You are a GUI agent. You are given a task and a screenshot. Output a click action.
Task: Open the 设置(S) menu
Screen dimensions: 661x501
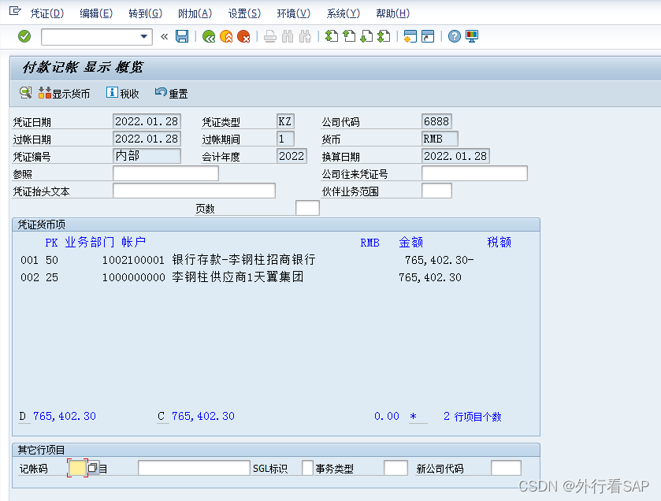point(244,13)
